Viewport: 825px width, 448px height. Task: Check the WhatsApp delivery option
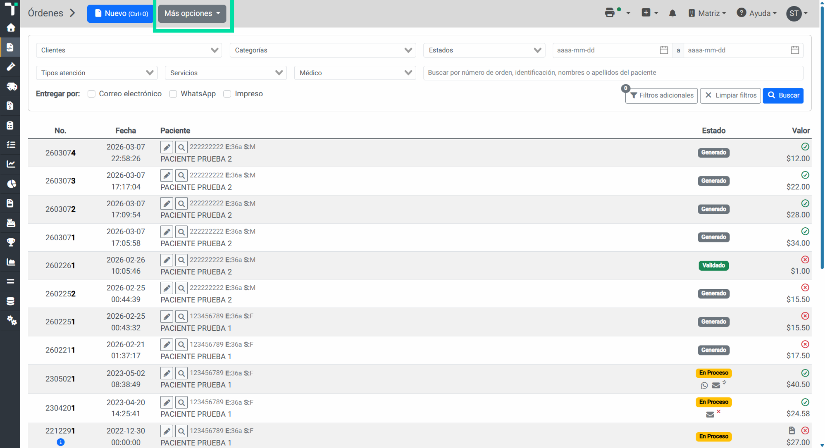173,94
